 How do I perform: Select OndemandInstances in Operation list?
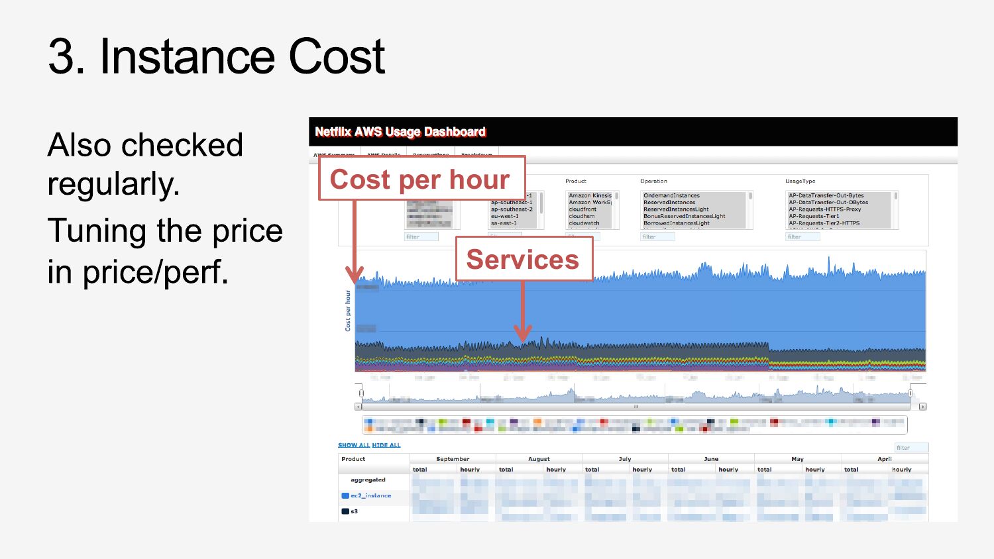[671, 195]
